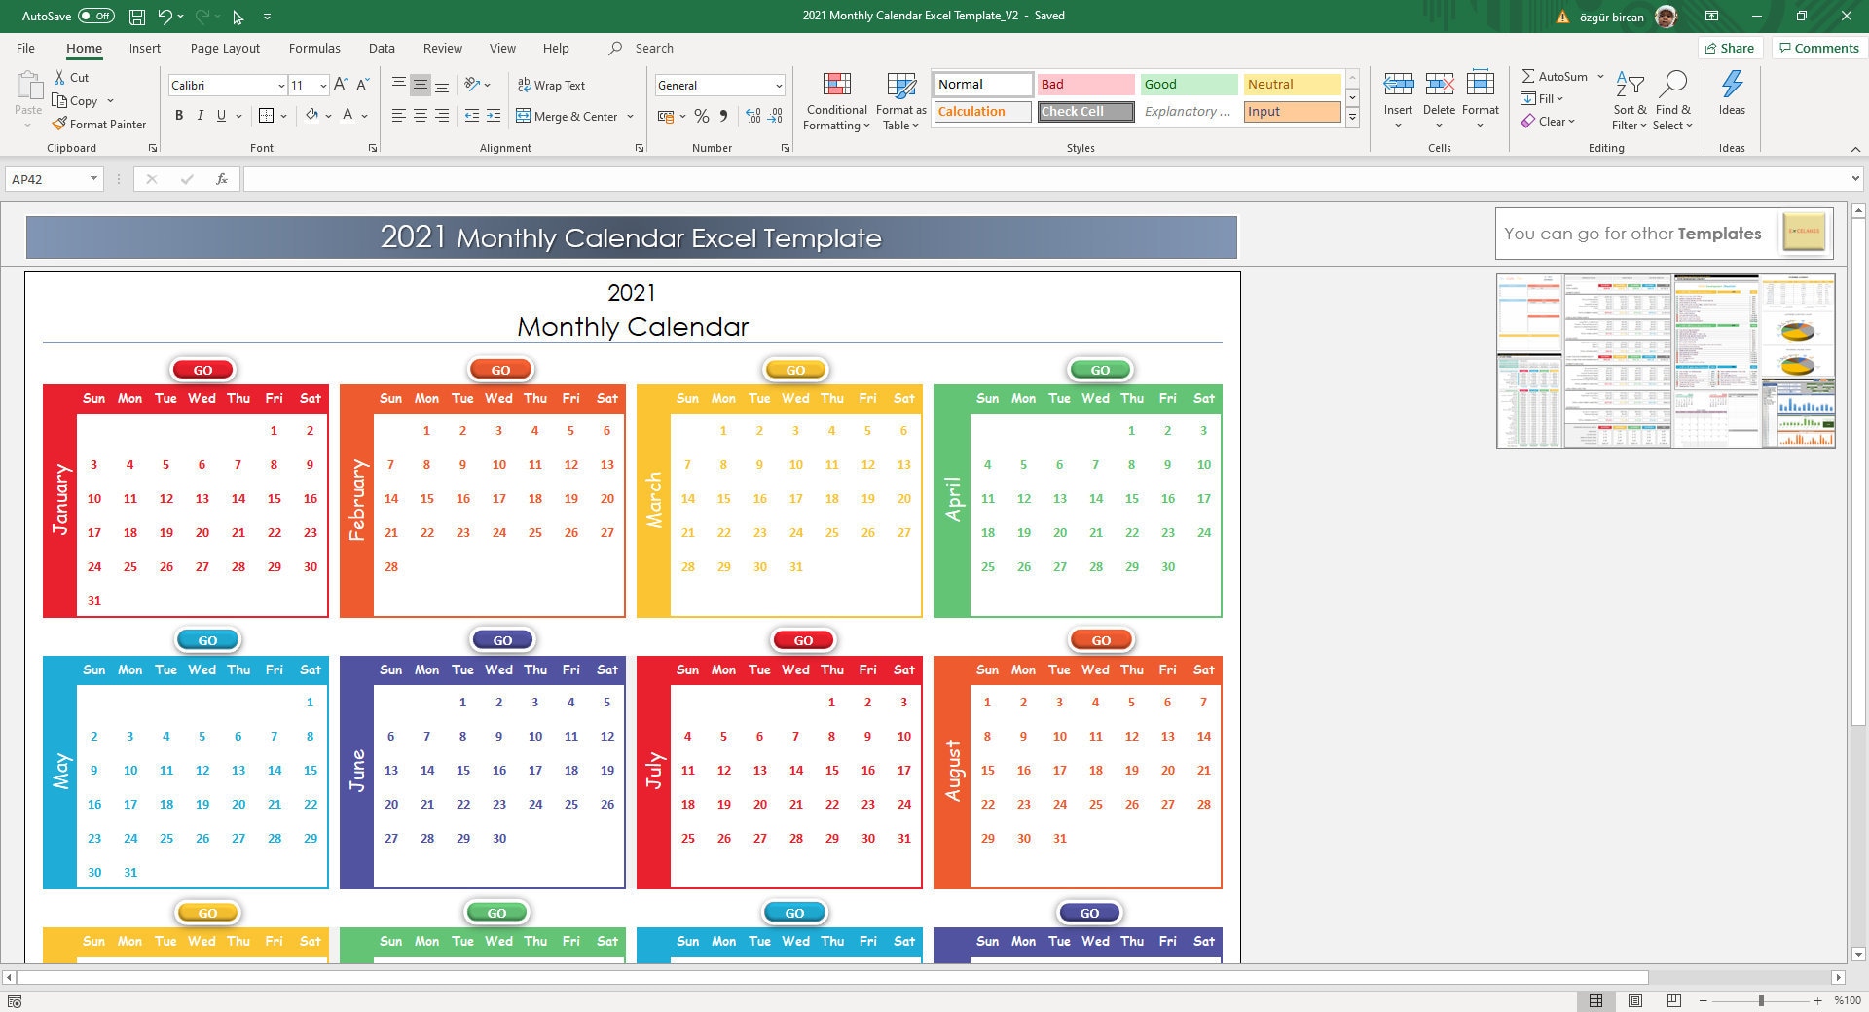Image resolution: width=1869 pixels, height=1012 pixels.
Task: Click the Delete cells icon
Action: point(1439,86)
